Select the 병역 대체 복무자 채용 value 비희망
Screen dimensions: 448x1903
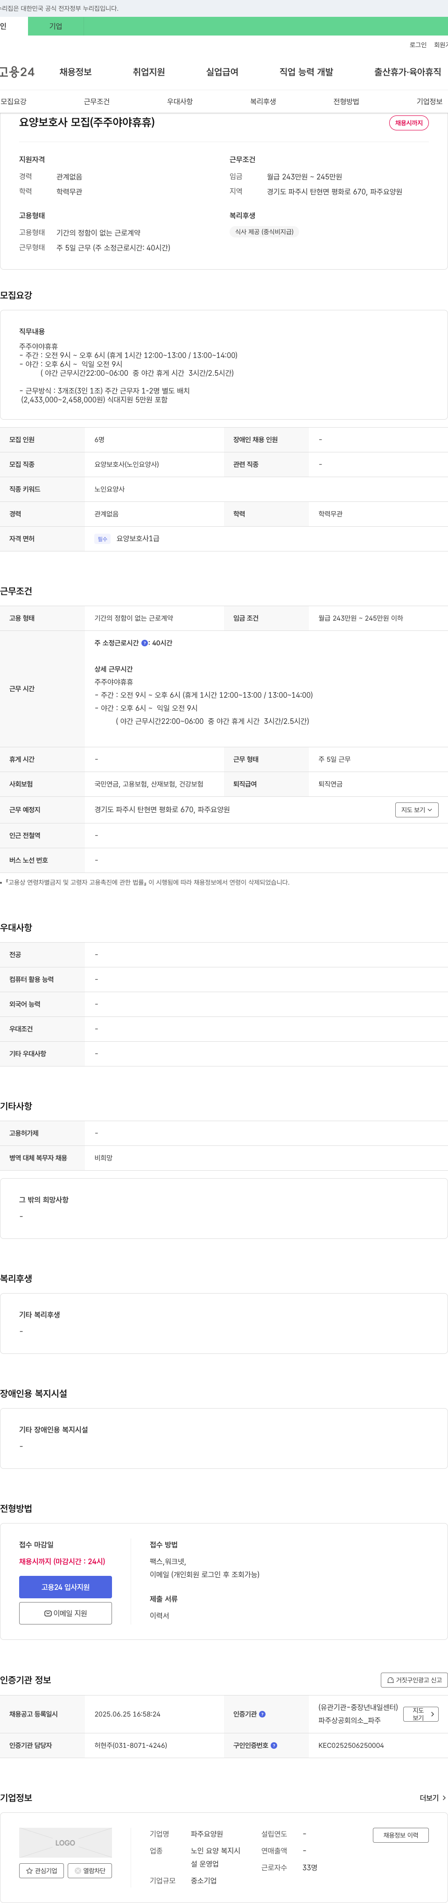(x=103, y=1159)
